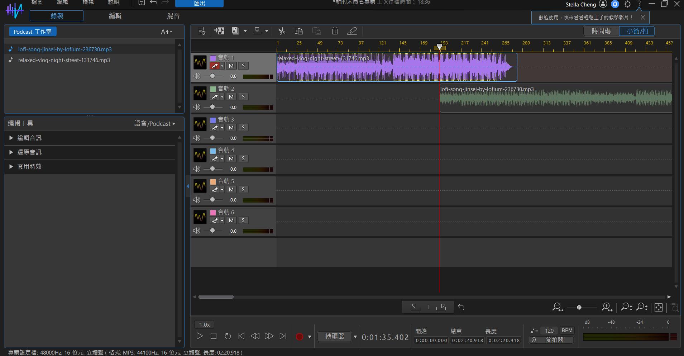Mute 音軌 1 with M button
This screenshot has height=356, width=684.
(x=231, y=66)
